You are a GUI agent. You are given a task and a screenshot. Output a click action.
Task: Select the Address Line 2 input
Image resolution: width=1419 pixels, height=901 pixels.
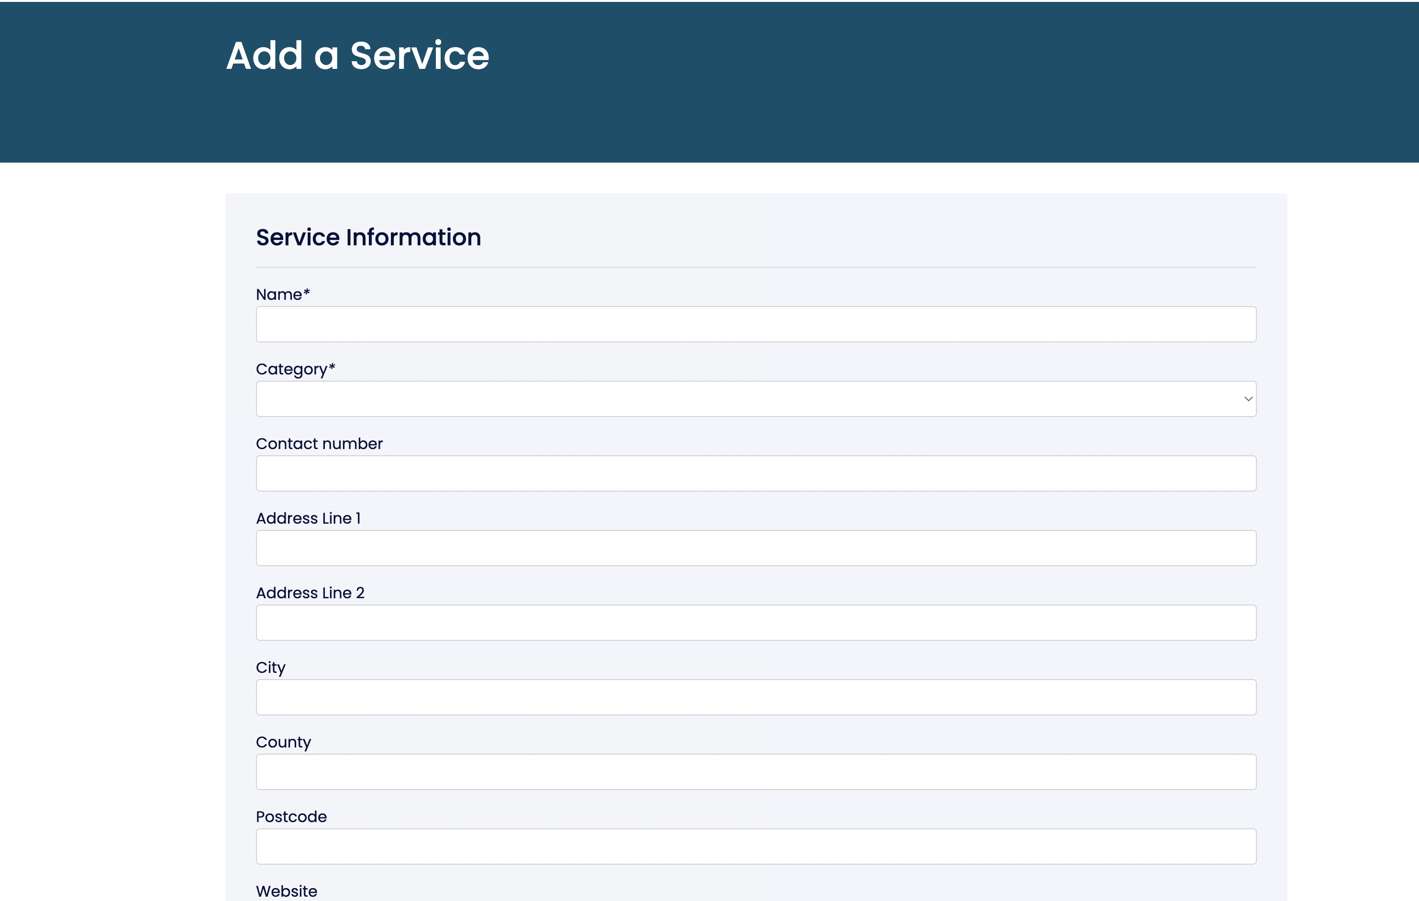click(755, 623)
